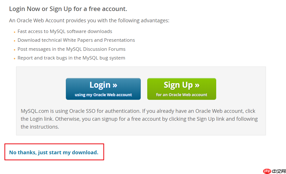This screenshot has width=286, height=174.
Task: Click the bullet beside bug system entry
Action: (x=14, y=58)
